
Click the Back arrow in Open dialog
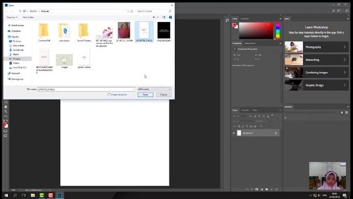(x=7, y=11)
